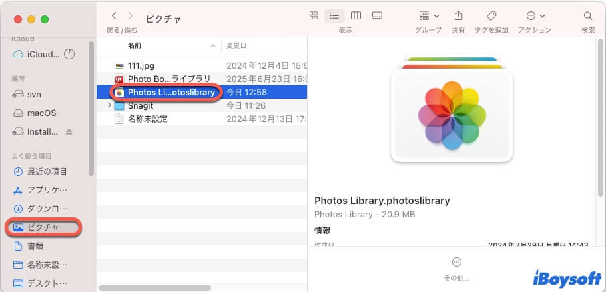Open the Action (アクション) menu
The image size is (606, 292).
pyautogui.click(x=535, y=15)
